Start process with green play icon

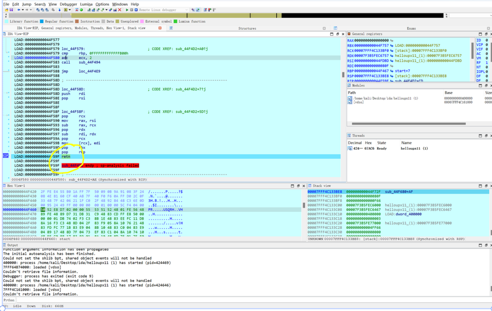[x=127, y=10]
